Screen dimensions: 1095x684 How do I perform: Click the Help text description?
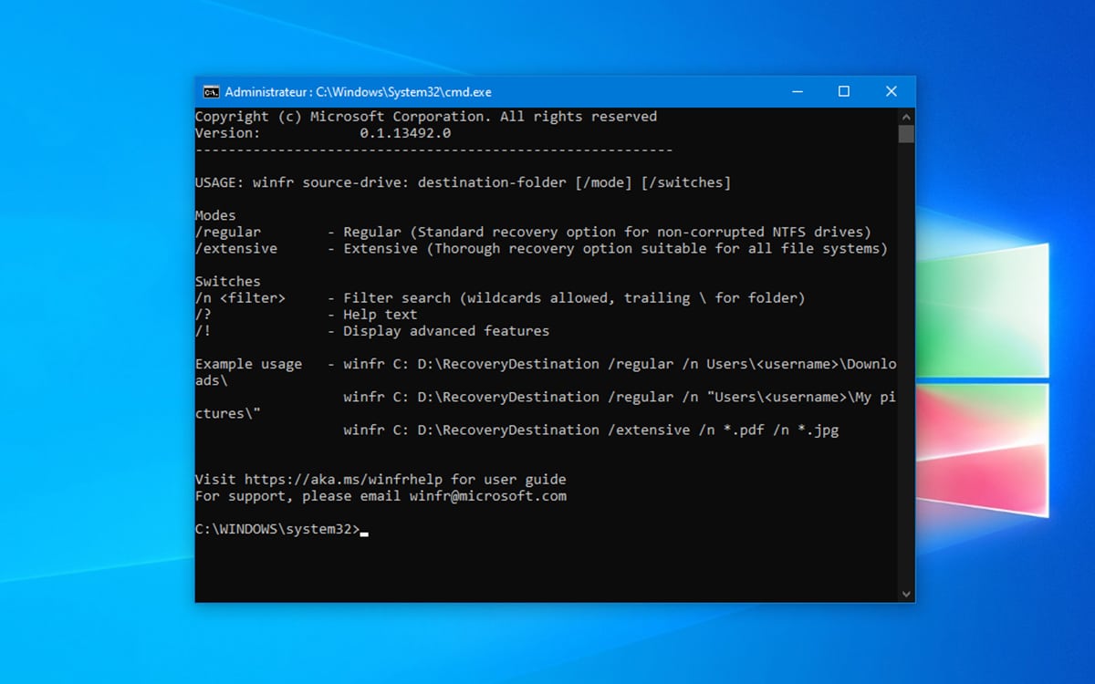click(x=381, y=315)
